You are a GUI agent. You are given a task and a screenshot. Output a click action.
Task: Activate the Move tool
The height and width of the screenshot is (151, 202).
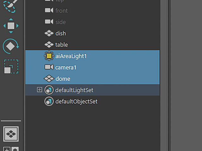[x=11, y=26]
